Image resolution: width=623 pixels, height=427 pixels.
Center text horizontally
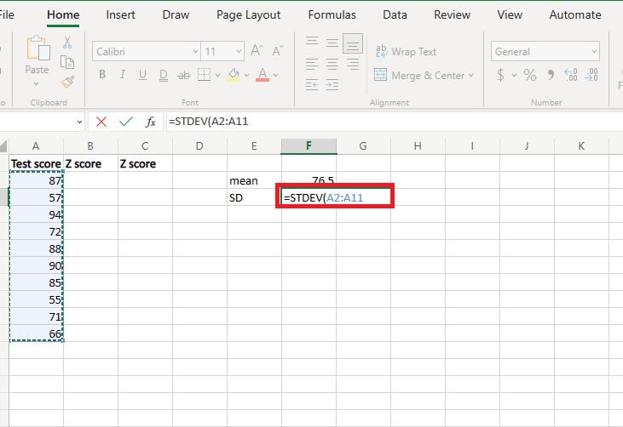[332, 64]
